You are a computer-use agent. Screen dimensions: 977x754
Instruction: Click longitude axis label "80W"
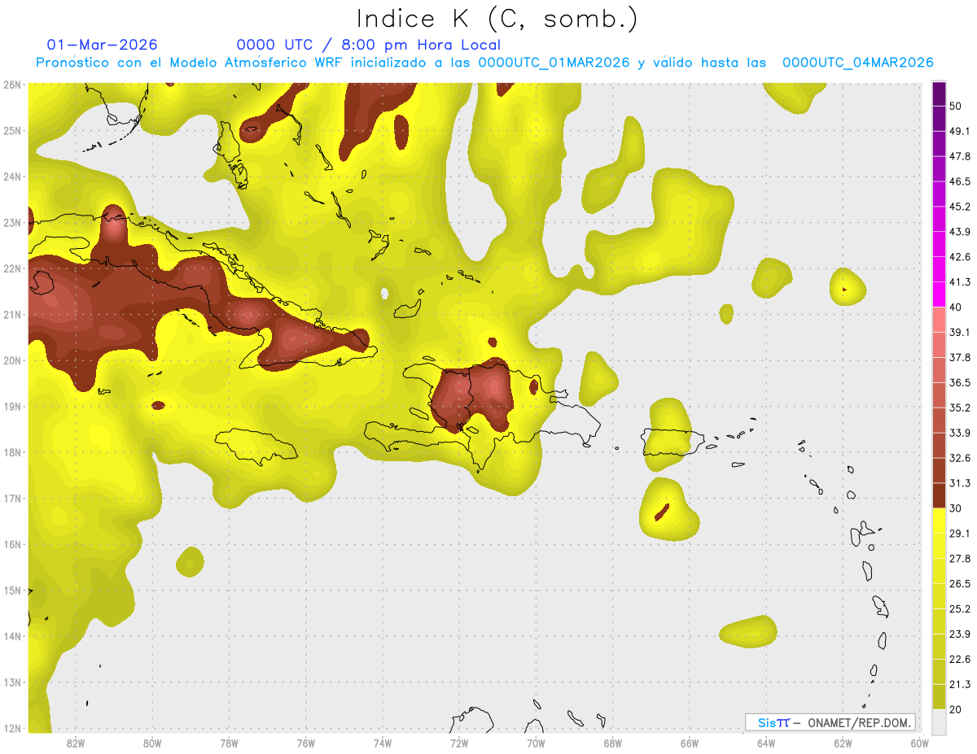pos(151,743)
